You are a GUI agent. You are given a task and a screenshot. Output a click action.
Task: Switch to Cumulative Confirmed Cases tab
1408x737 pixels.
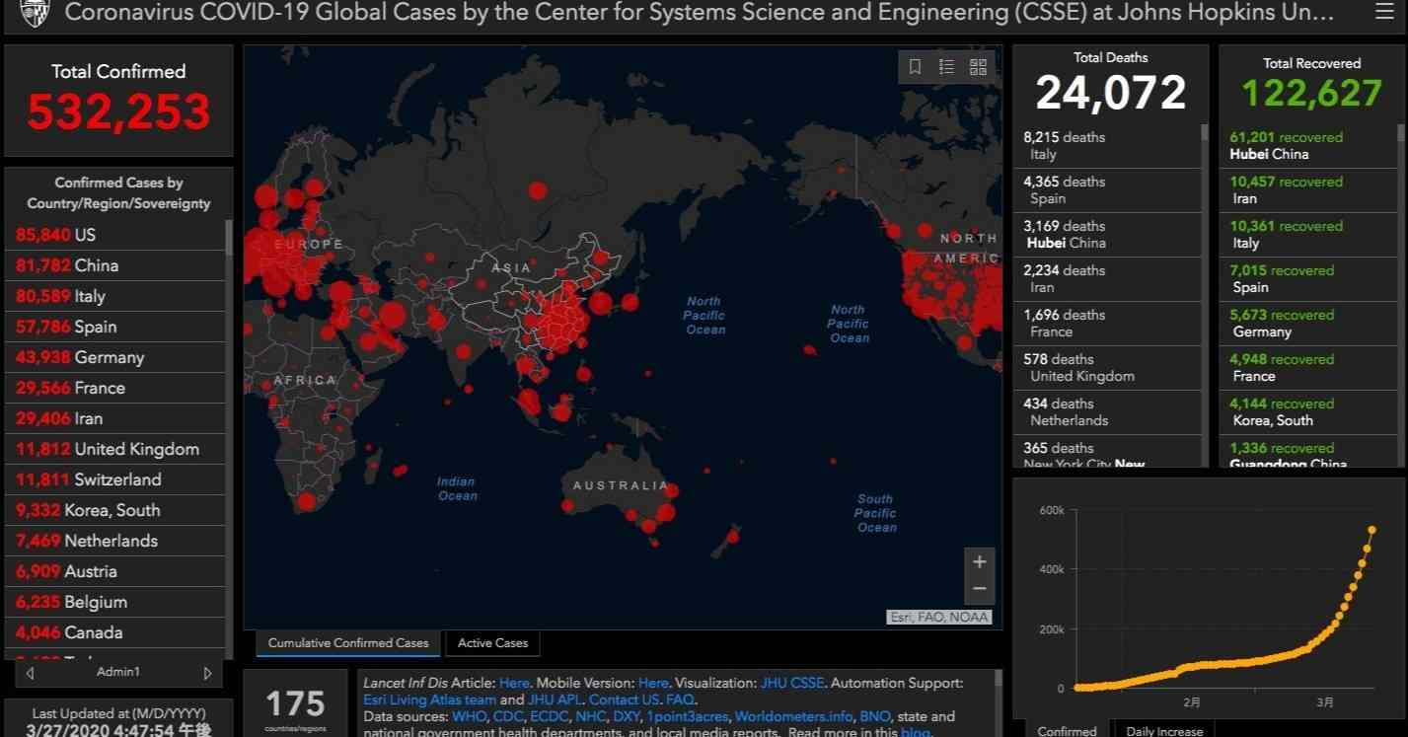[x=348, y=643]
